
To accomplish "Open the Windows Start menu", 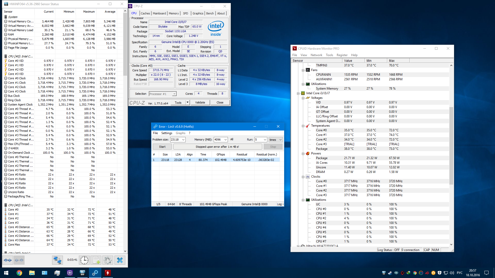I will (x=6, y=273).
